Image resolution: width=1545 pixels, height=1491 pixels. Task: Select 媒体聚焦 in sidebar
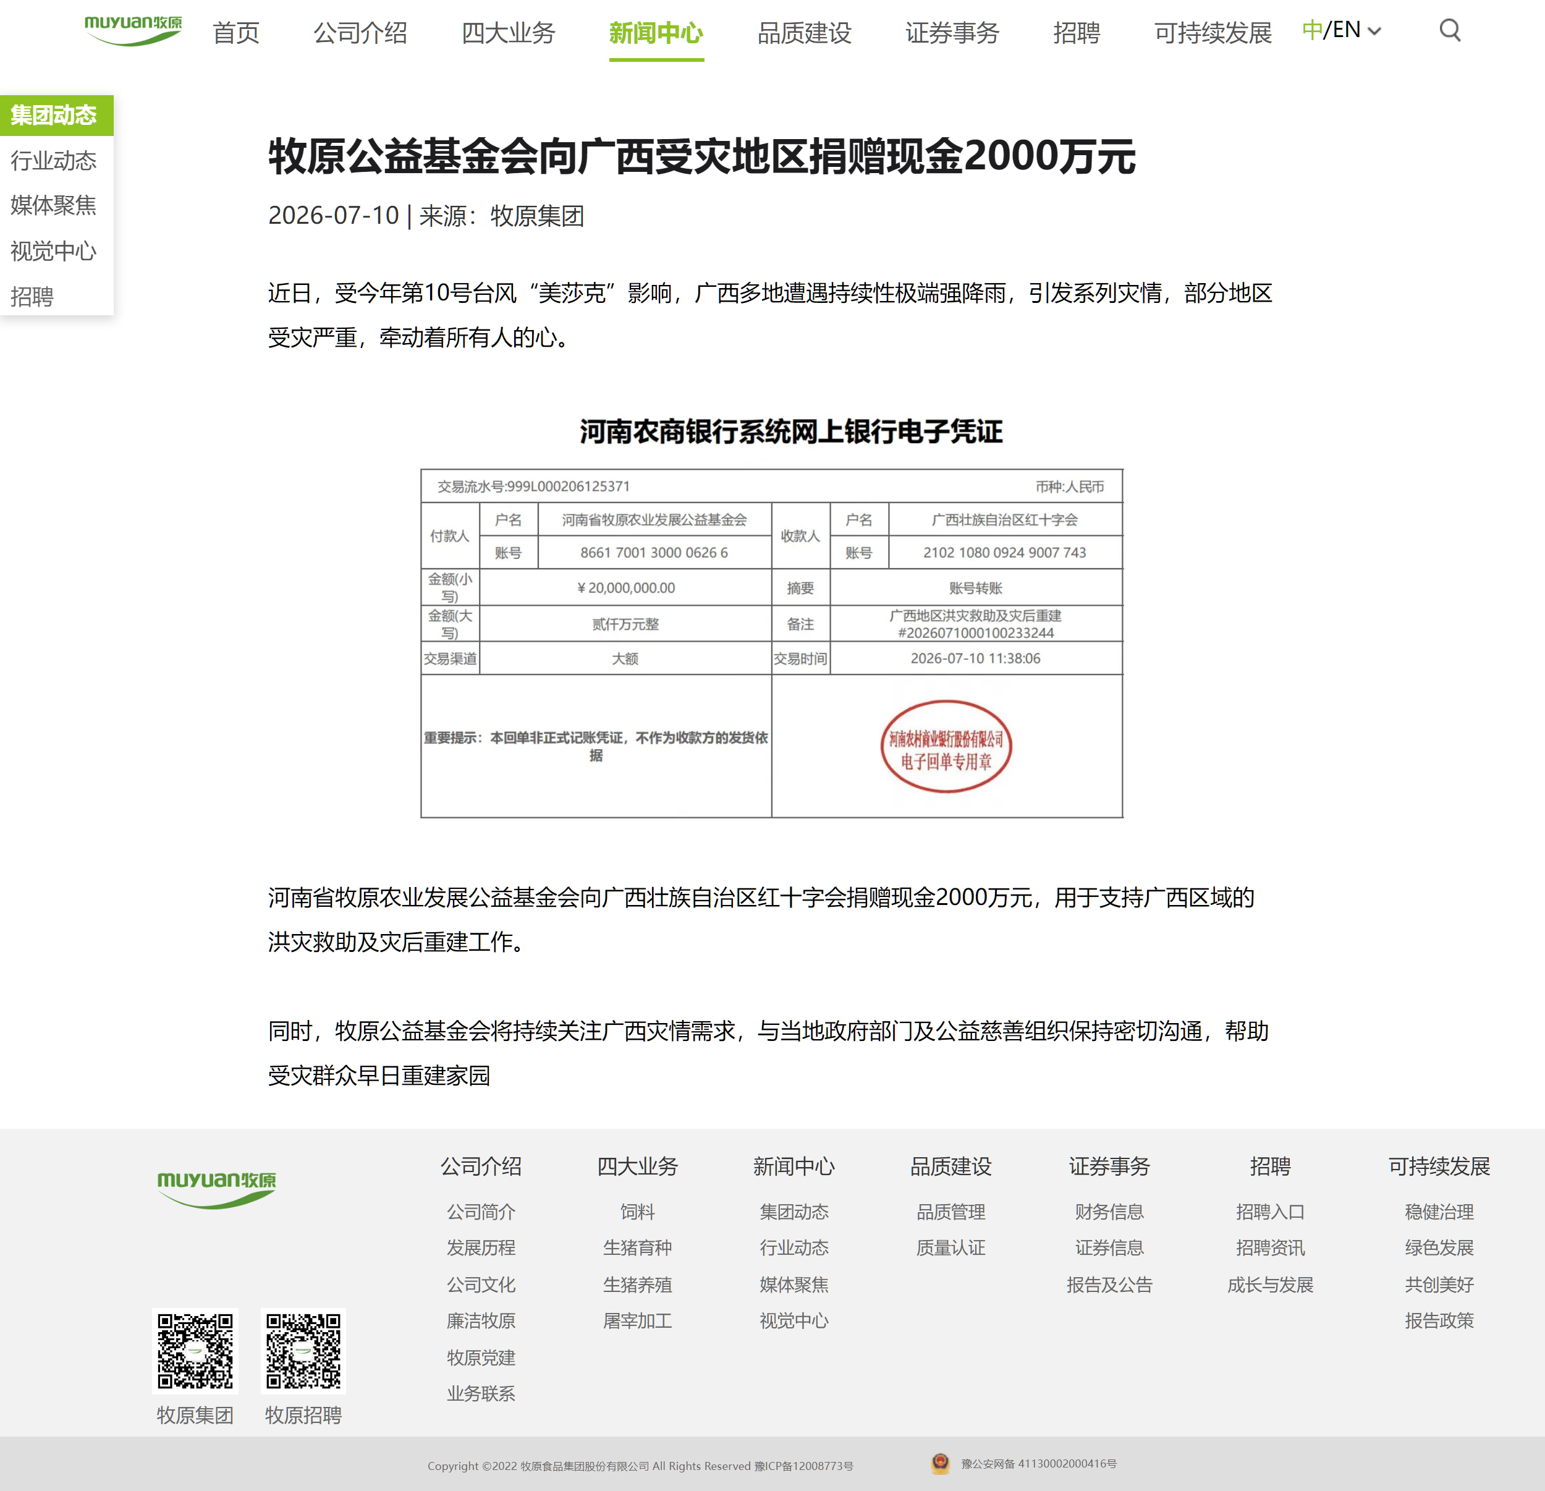point(54,205)
